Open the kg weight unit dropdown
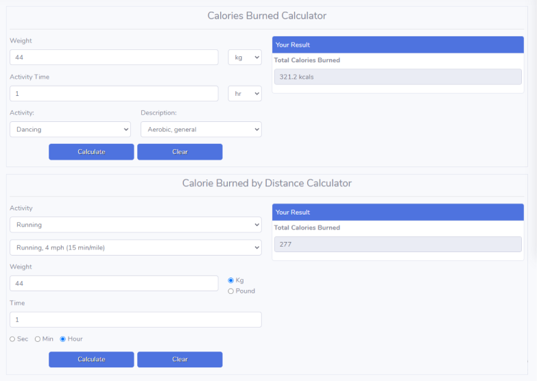The height and width of the screenshot is (381, 537). [245, 58]
